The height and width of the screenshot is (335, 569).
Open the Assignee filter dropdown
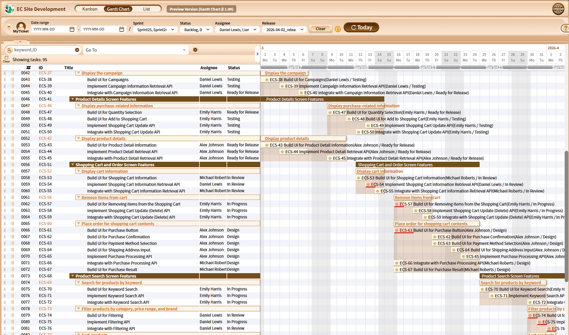coord(237,30)
